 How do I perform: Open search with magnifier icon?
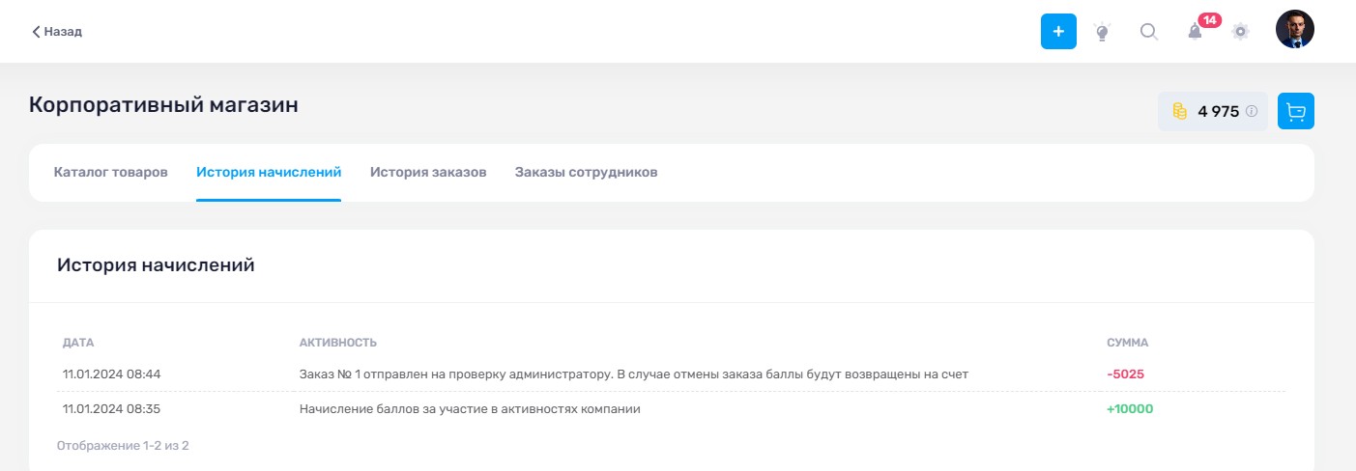1148,31
